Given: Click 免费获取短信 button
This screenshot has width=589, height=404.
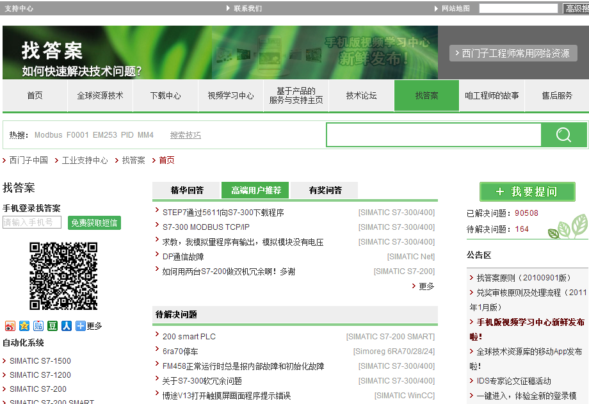Looking at the screenshot, I should pyautogui.click(x=94, y=223).
